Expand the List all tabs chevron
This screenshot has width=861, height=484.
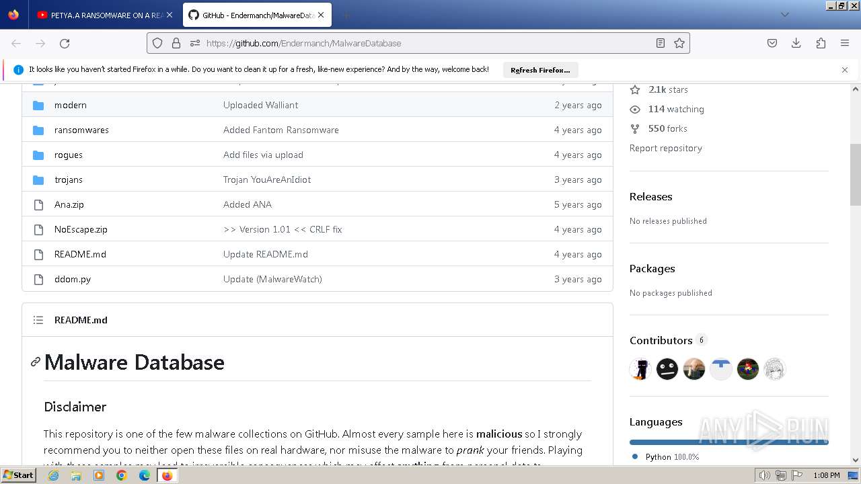(784, 15)
